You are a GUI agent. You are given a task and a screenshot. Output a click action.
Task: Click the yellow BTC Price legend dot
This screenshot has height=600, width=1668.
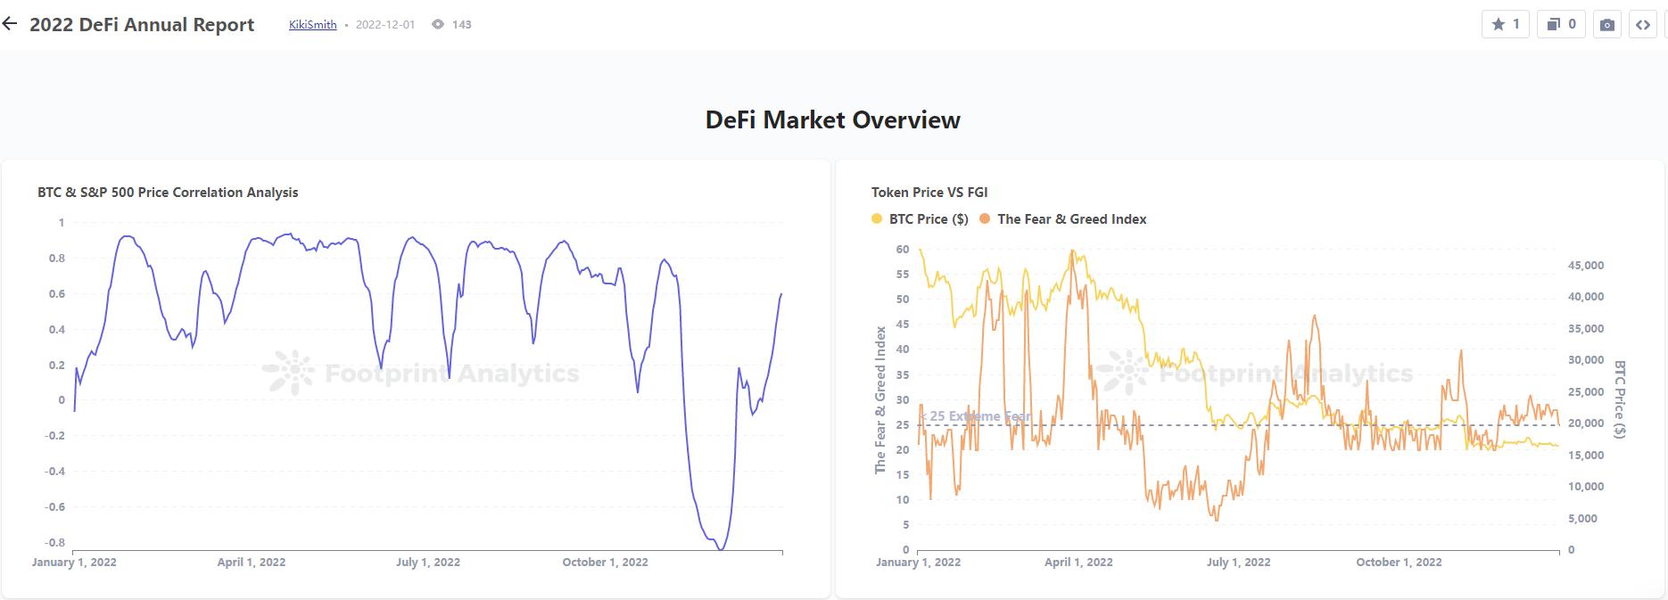click(877, 219)
